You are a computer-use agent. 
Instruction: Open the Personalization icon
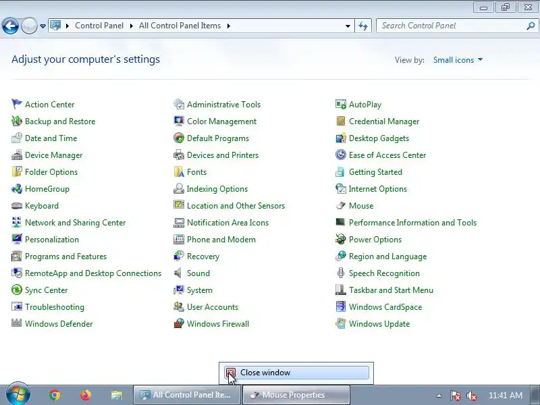16,239
